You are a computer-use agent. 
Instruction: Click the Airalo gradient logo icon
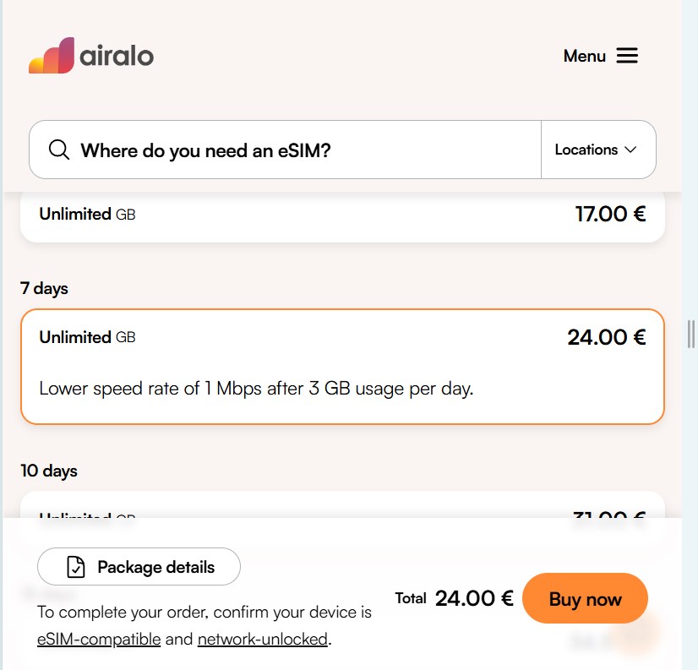(52, 56)
